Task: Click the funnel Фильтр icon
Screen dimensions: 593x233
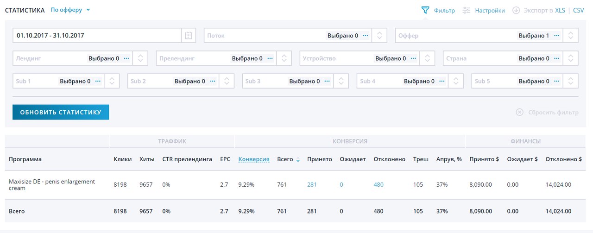Action: 425,10
